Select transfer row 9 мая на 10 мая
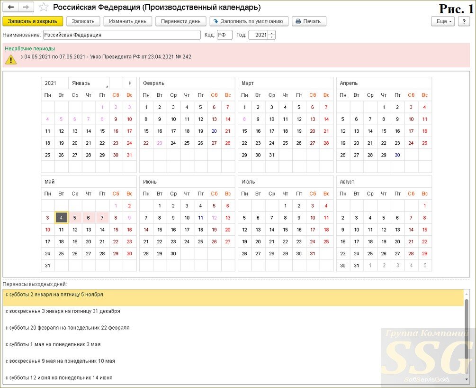Image resolution: width=476 pixels, height=388 pixels. 233,364
